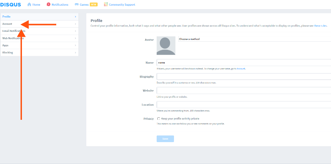Click the Disqus logo
The width and height of the screenshot is (331, 164).
tap(11, 5)
